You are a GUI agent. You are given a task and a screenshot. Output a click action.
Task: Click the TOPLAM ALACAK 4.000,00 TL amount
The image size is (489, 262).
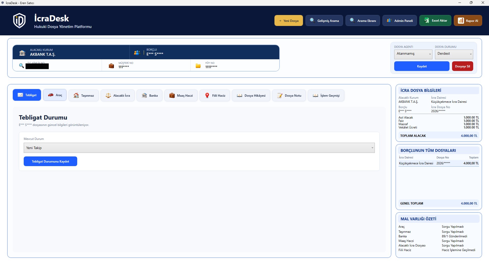coord(469,136)
